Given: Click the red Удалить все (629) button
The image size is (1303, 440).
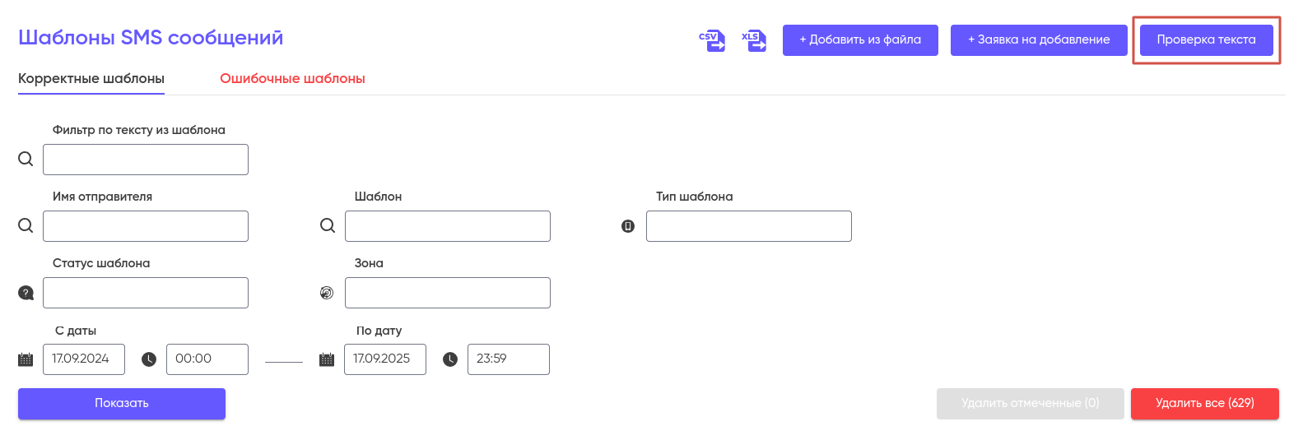Looking at the screenshot, I should point(1204,403).
